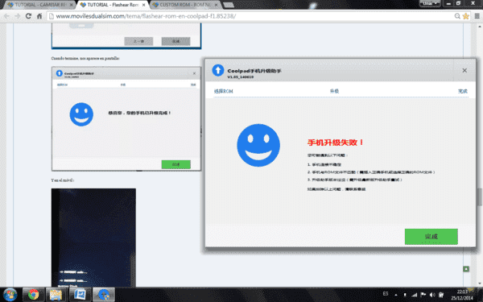The width and height of the screenshot is (483, 302).
Task: Click the dark phone photo on webpage
Action: click(x=93, y=238)
